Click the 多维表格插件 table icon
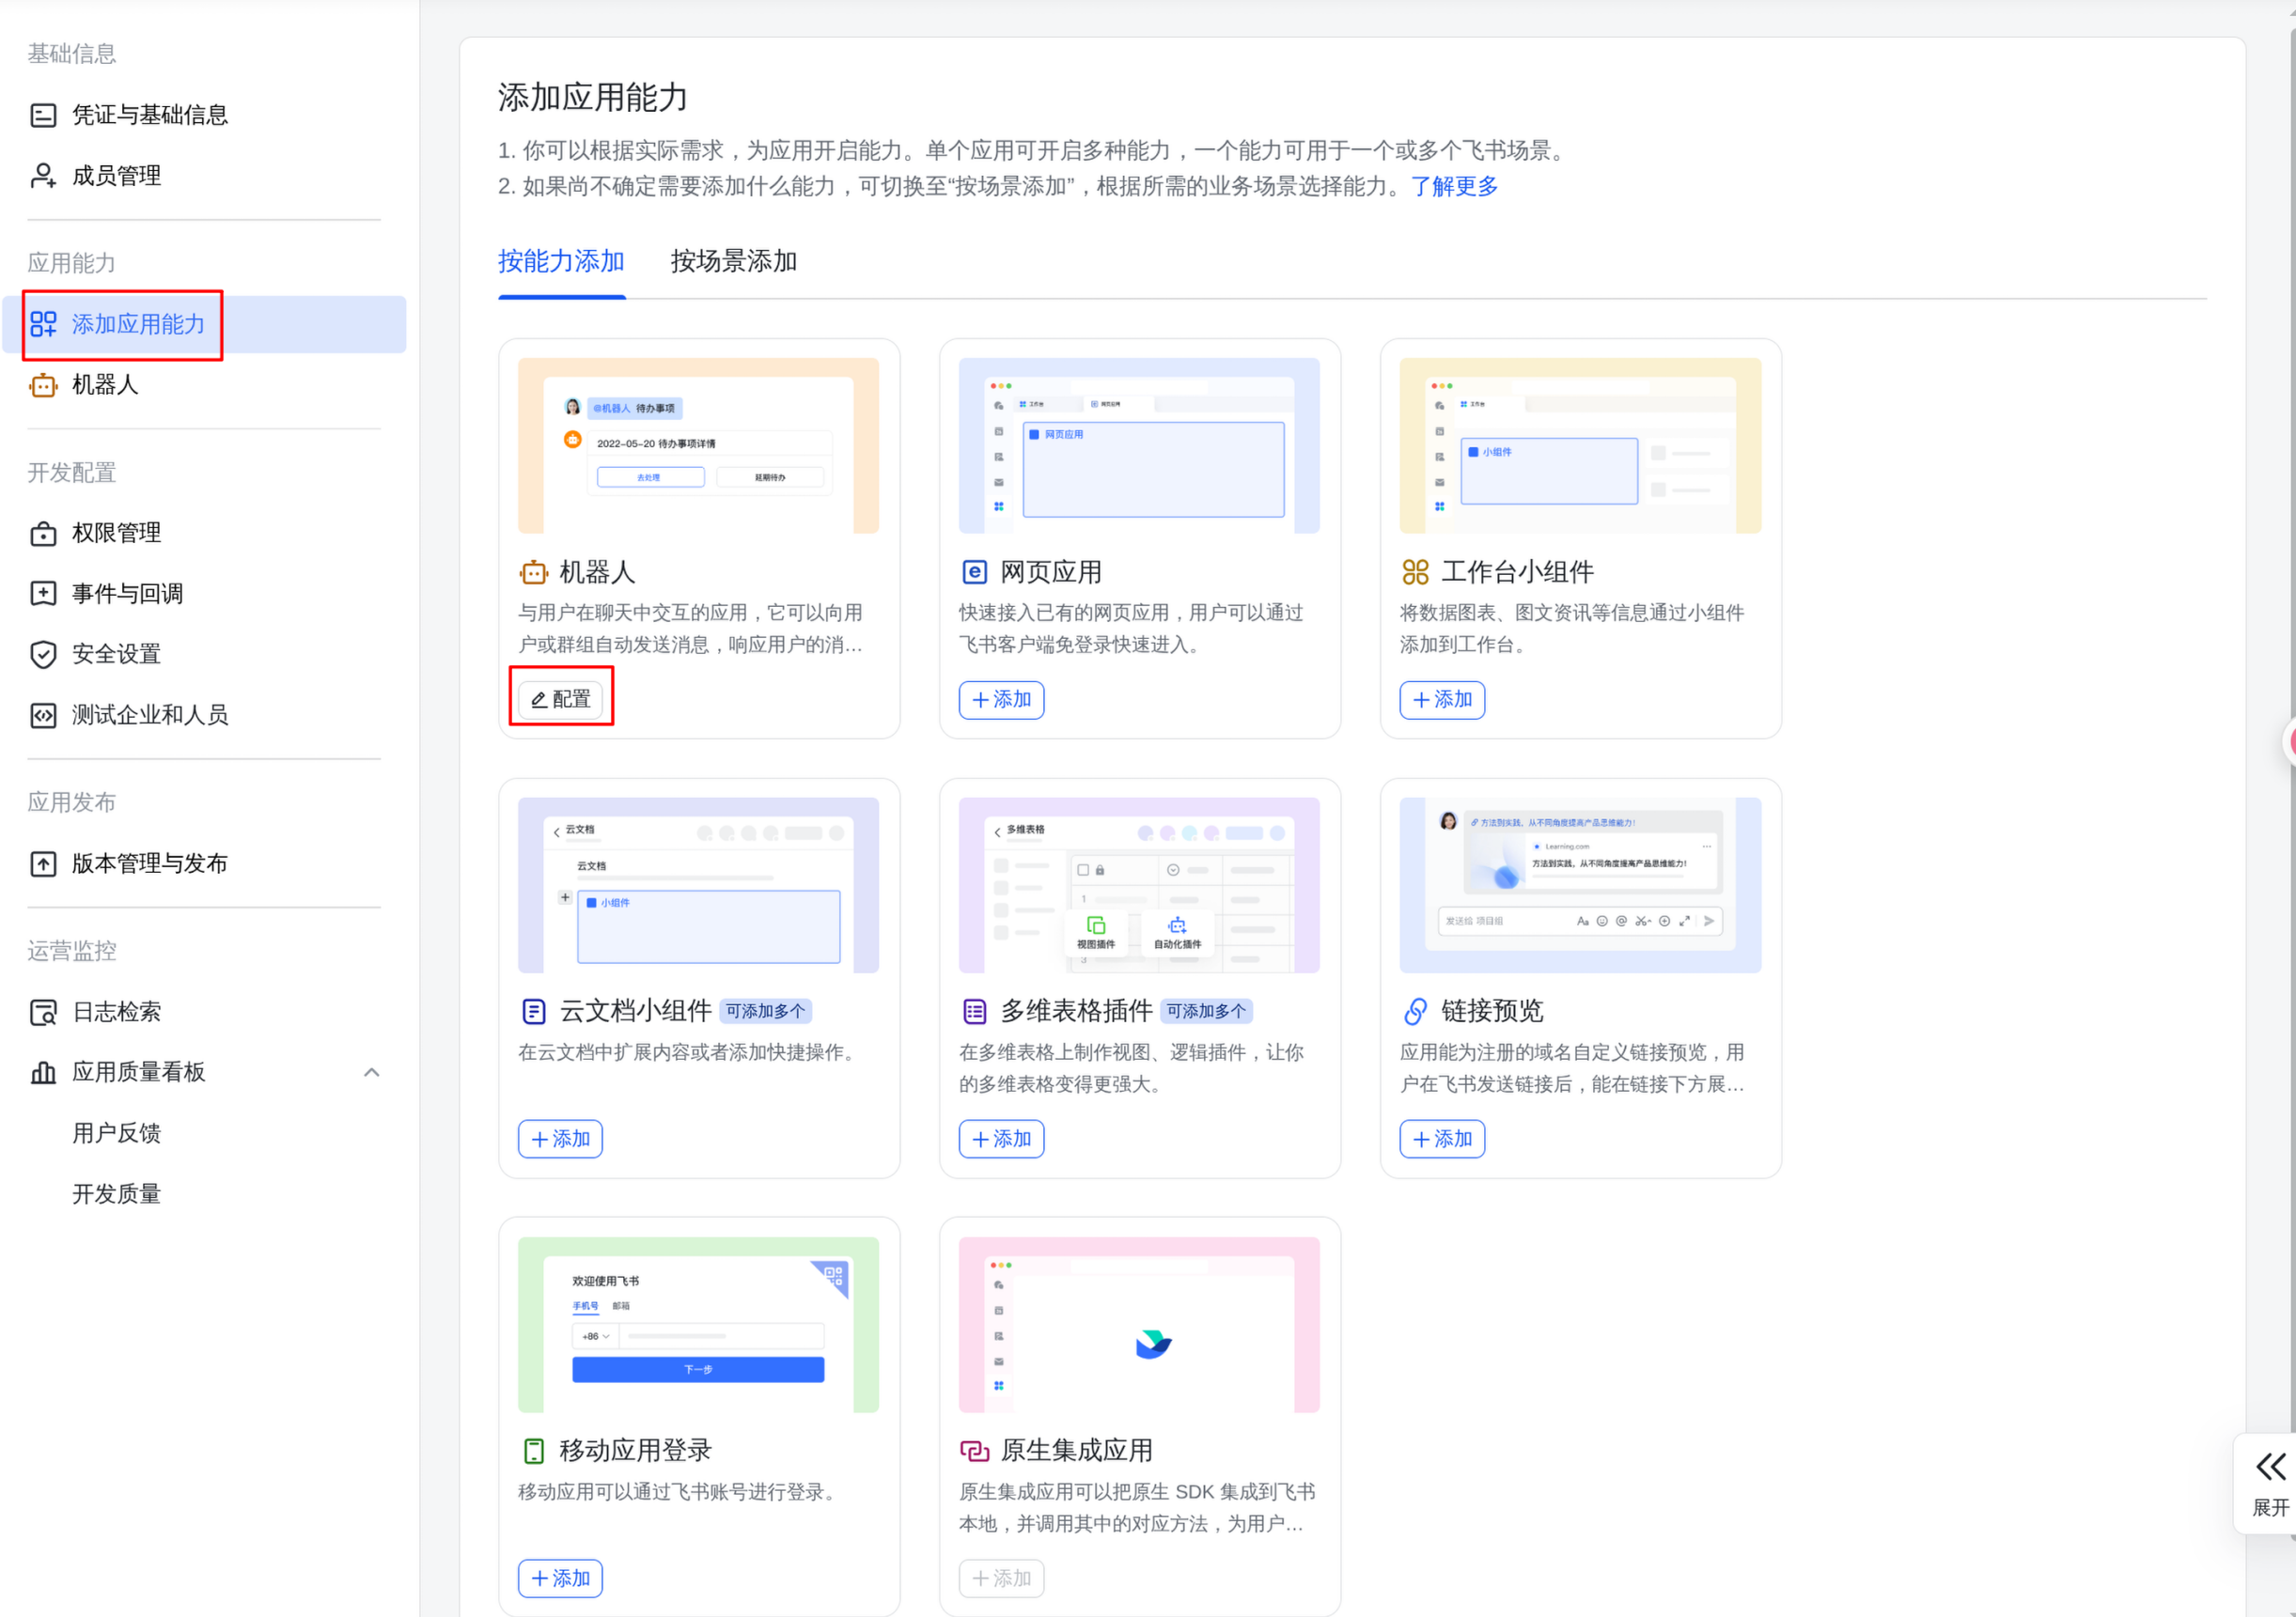 [974, 1011]
